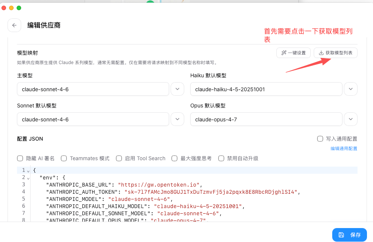Image resolution: width=373 pixels, height=242 pixels.
Task: Maximize the window with the green button
Action: [19, 8]
